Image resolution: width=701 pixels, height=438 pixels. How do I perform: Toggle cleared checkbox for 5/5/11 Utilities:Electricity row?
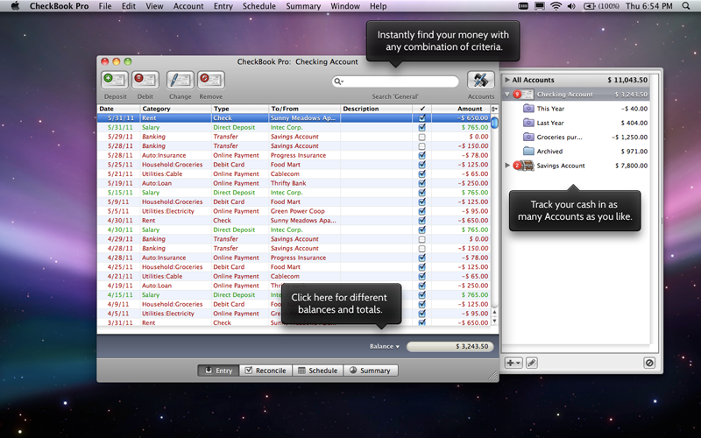[421, 211]
